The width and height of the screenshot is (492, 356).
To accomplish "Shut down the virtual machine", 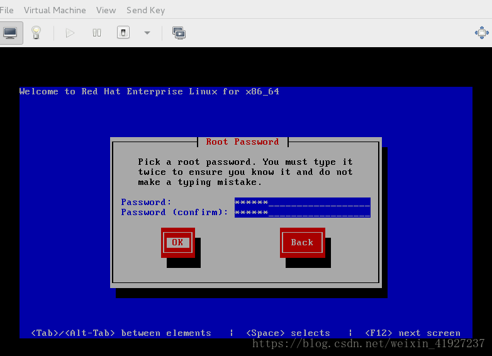I will click(x=123, y=33).
